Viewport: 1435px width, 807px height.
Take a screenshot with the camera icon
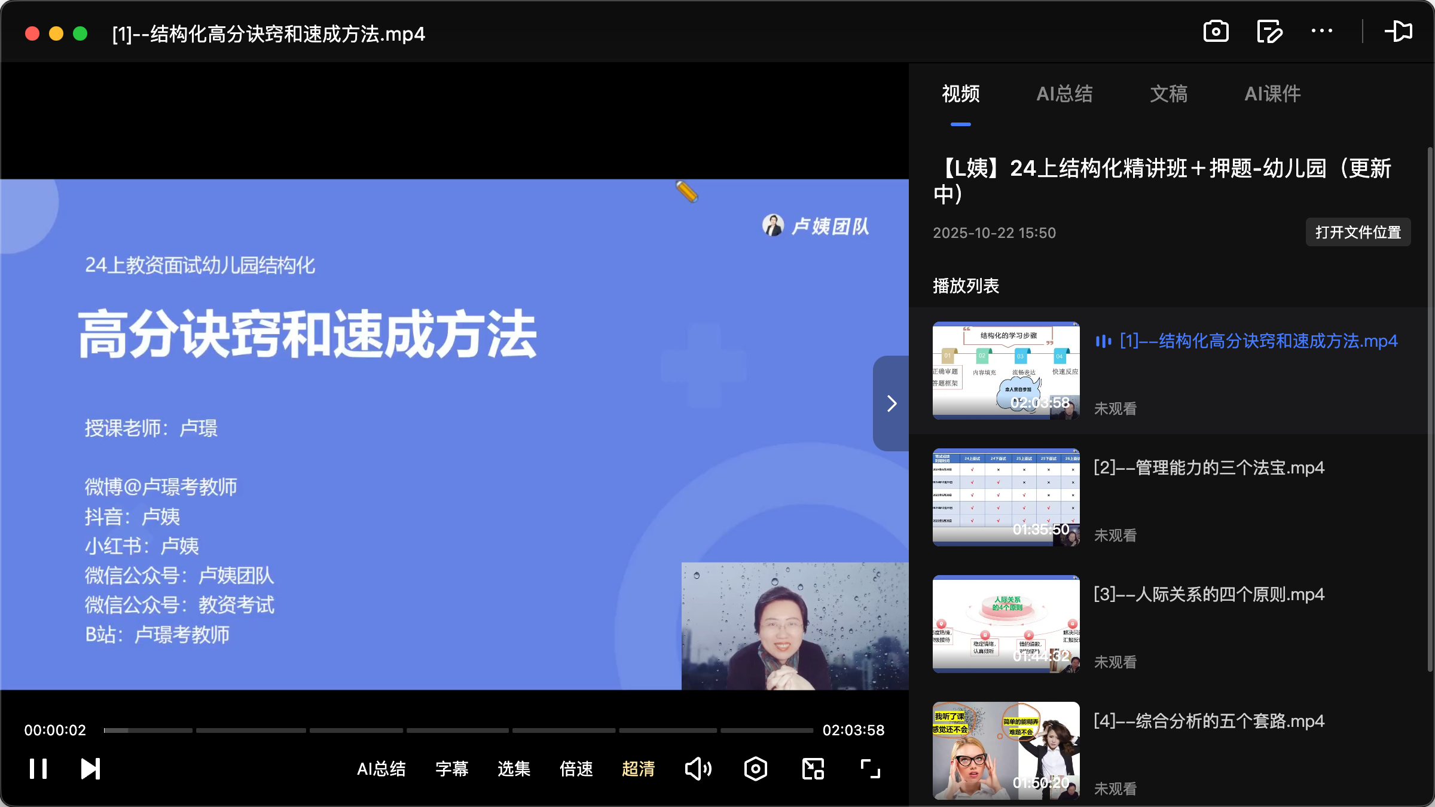click(1216, 32)
